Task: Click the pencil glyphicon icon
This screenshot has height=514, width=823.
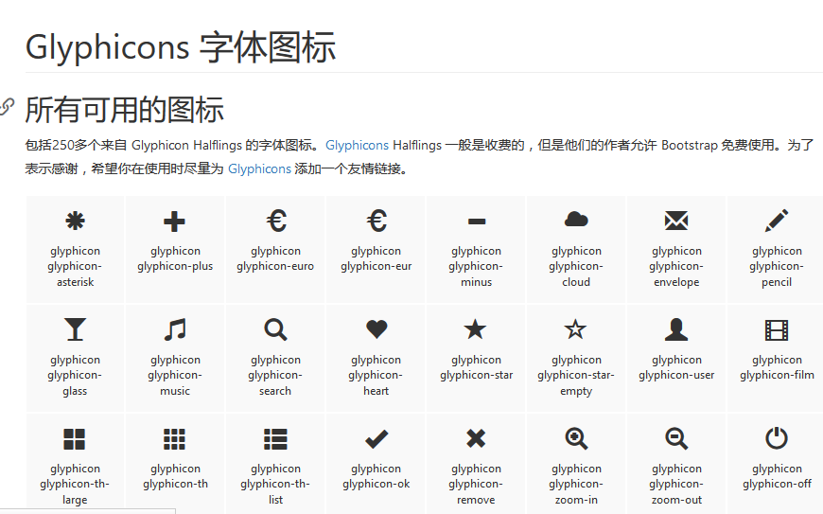Action: coord(777,221)
